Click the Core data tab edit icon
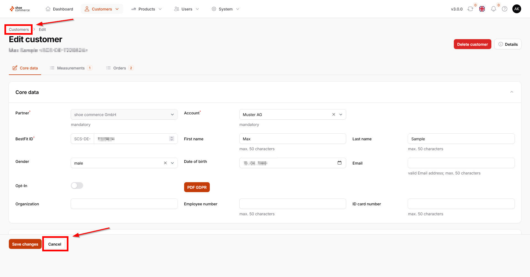 15,68
